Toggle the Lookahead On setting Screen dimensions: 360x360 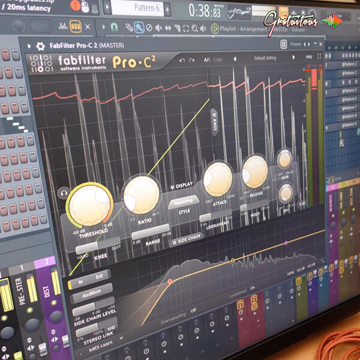pyautogui.click(x=253, y=287)
